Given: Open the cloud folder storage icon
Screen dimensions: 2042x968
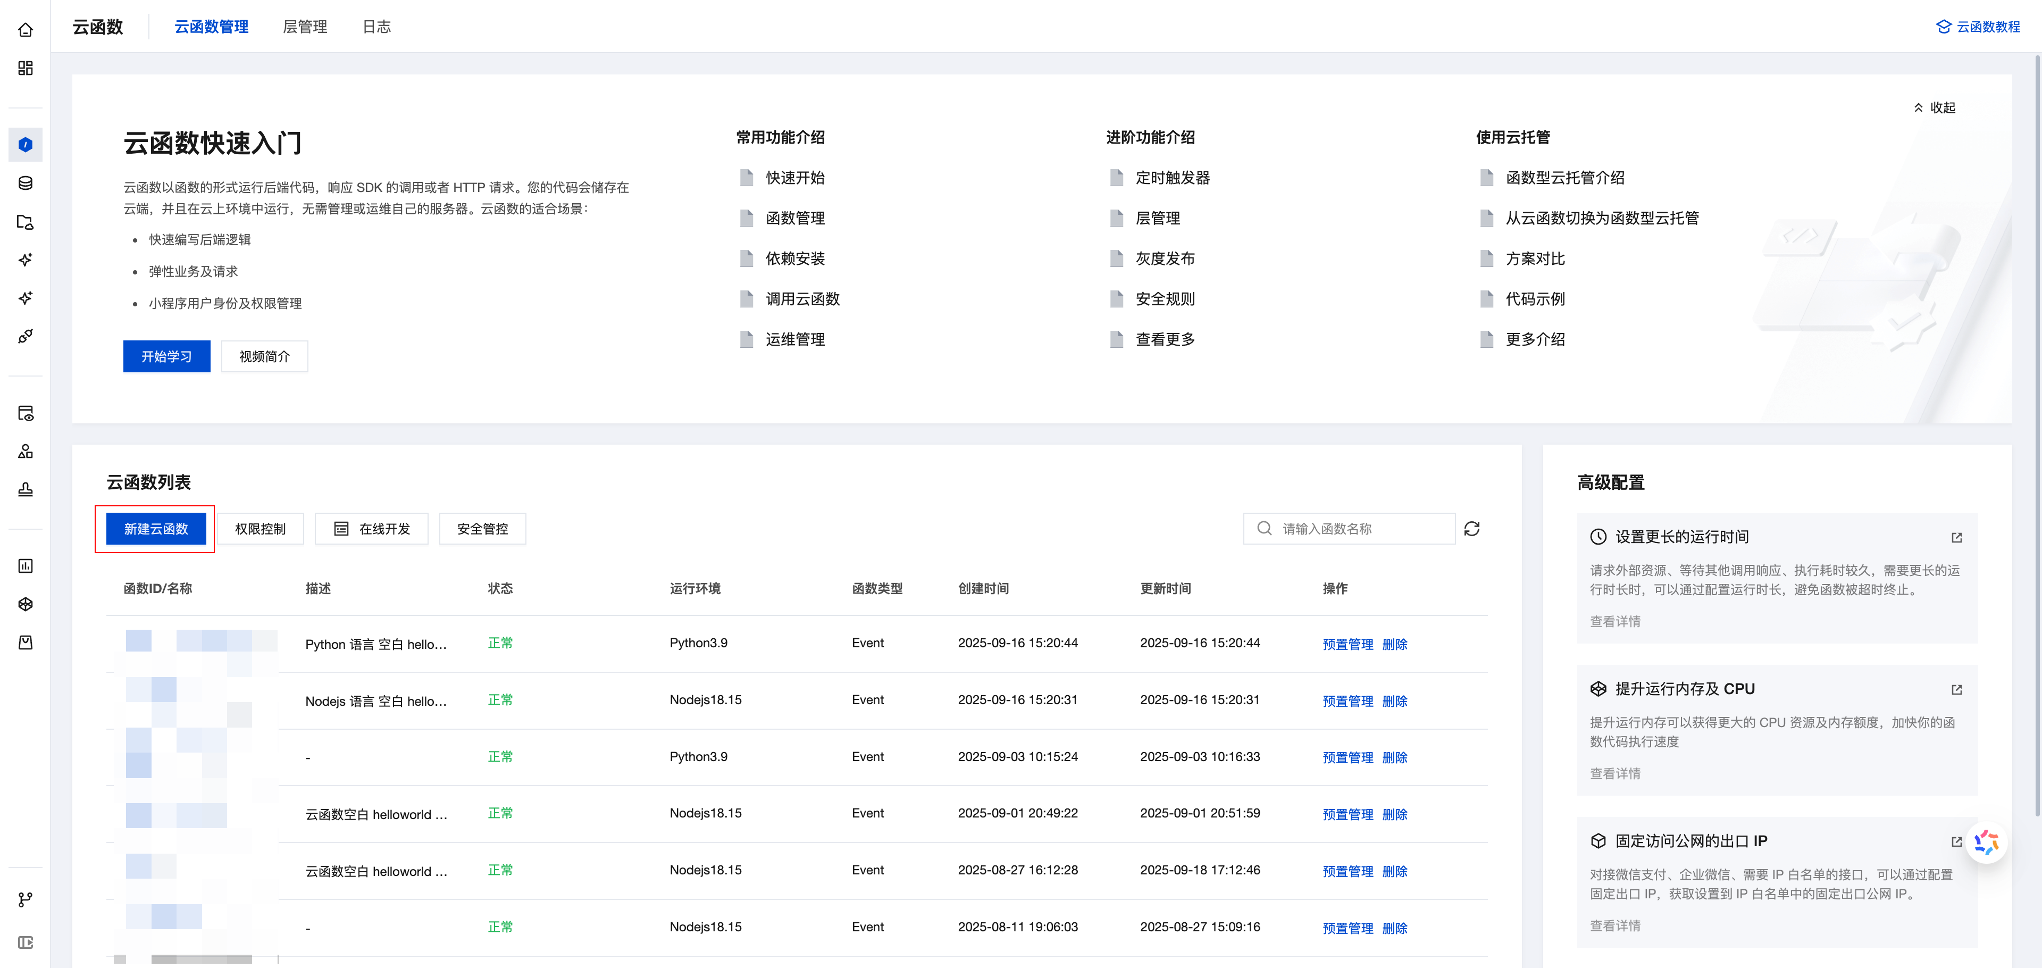Looking at the screenshot, I should [x=26, y=222].
